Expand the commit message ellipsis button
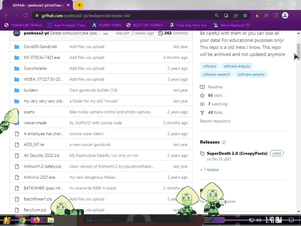 (106, 34)
